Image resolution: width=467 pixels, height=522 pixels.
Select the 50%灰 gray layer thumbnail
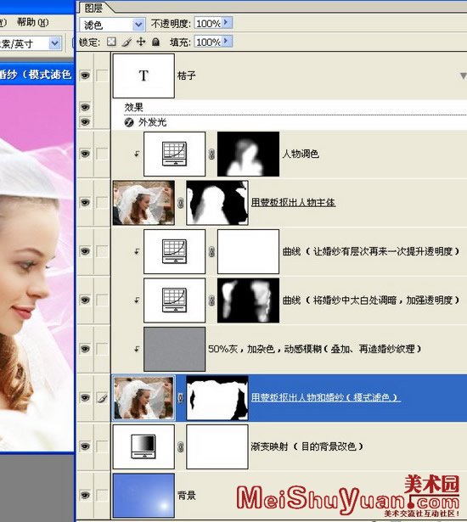(175, 349)
